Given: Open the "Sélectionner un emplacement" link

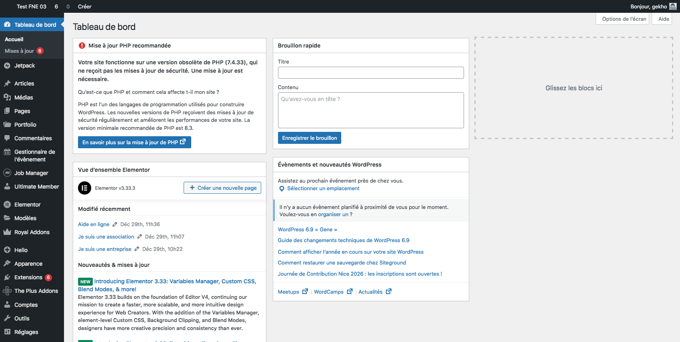Looking at the screenshot, I should 323,189.
